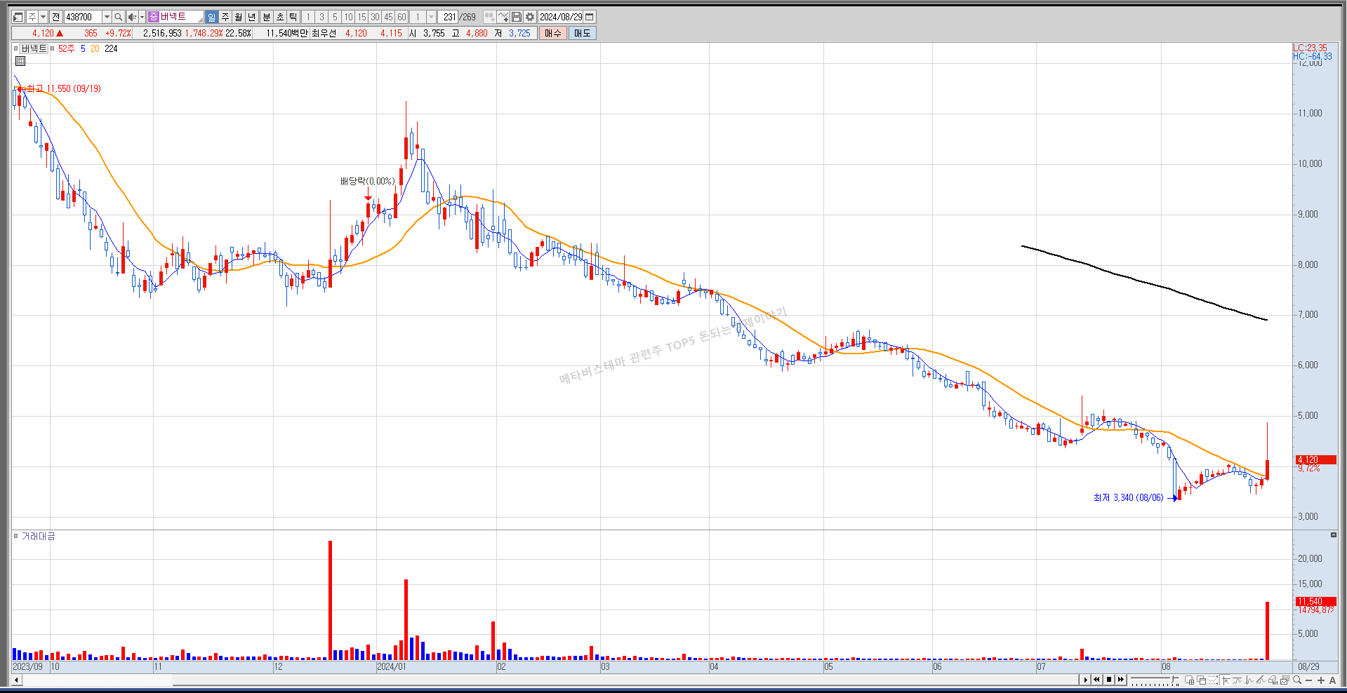The height and width of the screenshot is (693, 1347).
Task: Choose the 5 interval button
Action: [x=335, y=17]
